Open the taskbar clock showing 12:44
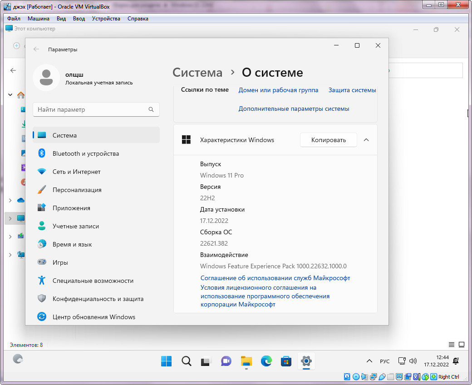472x385 pixels. [436, 361]
